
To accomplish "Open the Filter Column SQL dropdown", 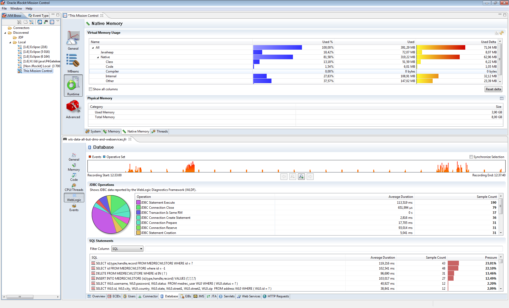I will point(127,249).
